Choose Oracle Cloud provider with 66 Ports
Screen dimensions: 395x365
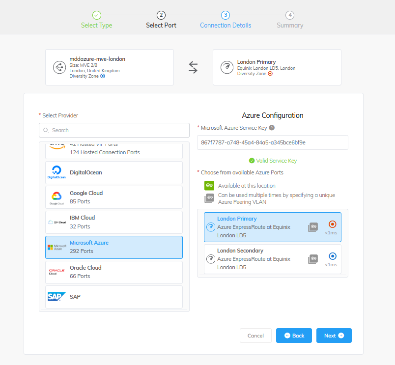[x=114, y=272]
